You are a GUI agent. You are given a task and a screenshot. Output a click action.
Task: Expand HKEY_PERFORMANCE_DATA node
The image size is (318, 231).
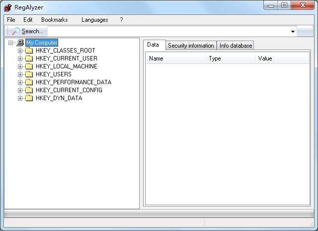coord(20,82)
